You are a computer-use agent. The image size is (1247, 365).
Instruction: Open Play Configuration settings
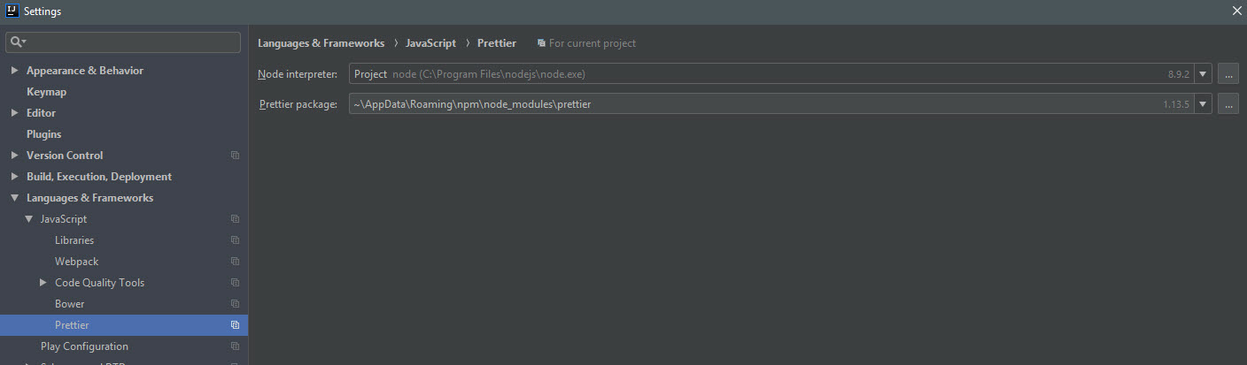tap(84, 346)
